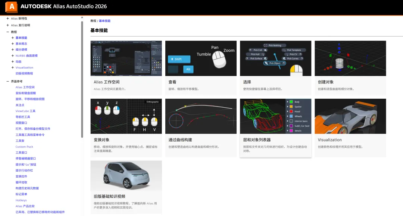Image resolution: width=403 pixels, height=216 pixels.
Task: Click the 层和对象列表器 card title
Action: coord(257,140)
